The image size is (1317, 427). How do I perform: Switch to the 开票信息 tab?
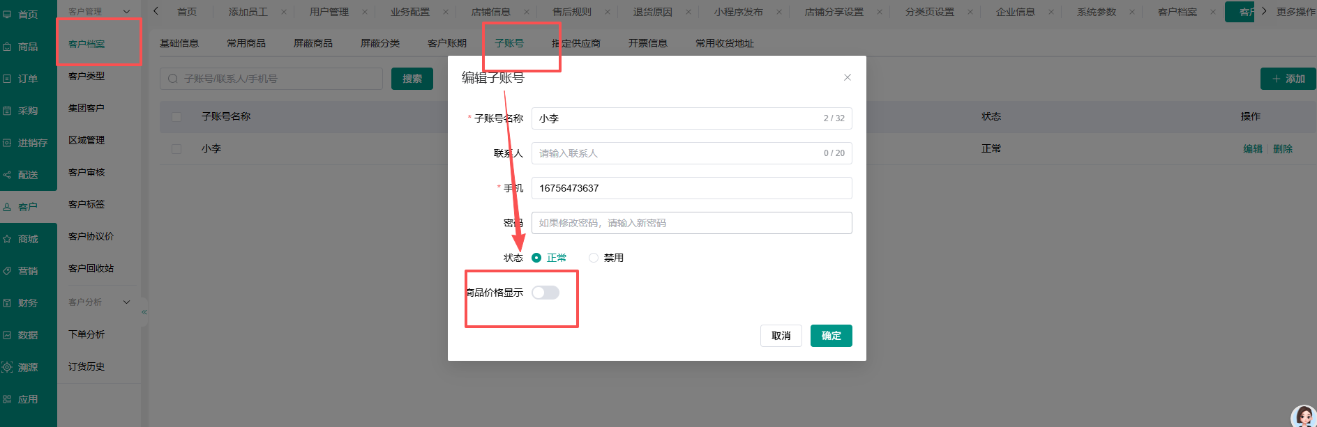[x=648, y=43]
